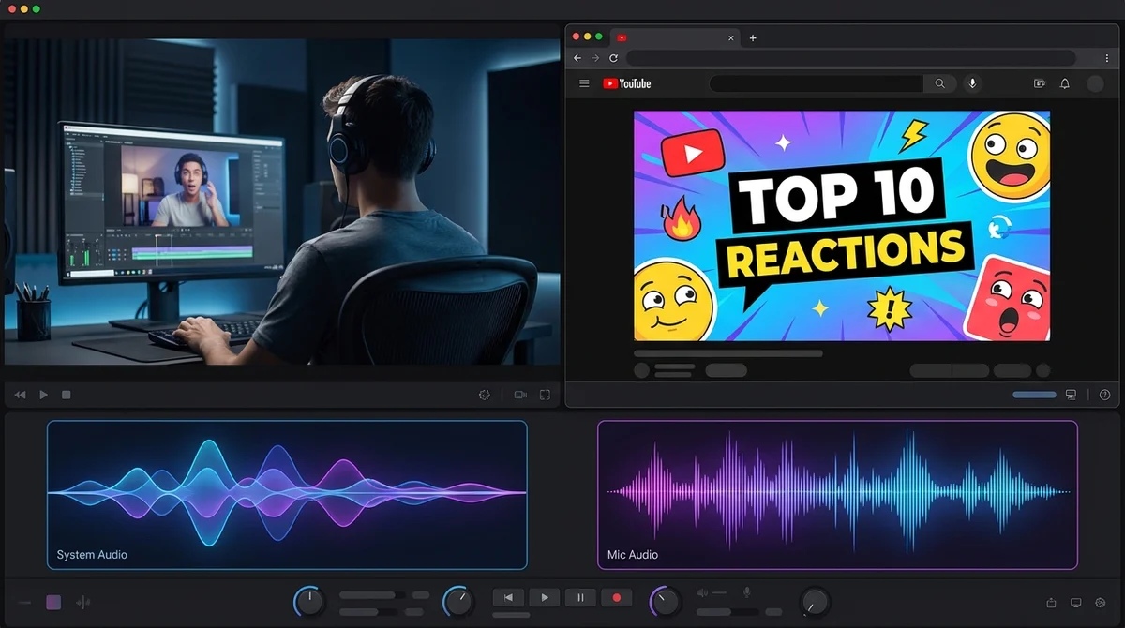This screenshot has height=628, width=1125.
Task: Select the YouTube tab in browser
Action: [675, 37]
